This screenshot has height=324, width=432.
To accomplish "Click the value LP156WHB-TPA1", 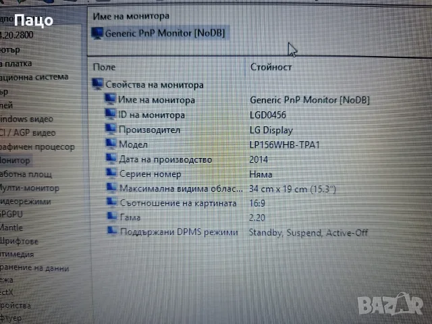I will (285, 144).
